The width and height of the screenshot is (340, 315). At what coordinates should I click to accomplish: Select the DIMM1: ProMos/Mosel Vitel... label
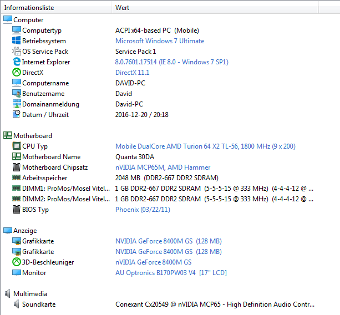(x=66, y=189)
